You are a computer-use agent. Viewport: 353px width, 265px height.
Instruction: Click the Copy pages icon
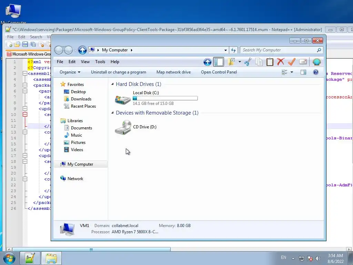[259, 62]
